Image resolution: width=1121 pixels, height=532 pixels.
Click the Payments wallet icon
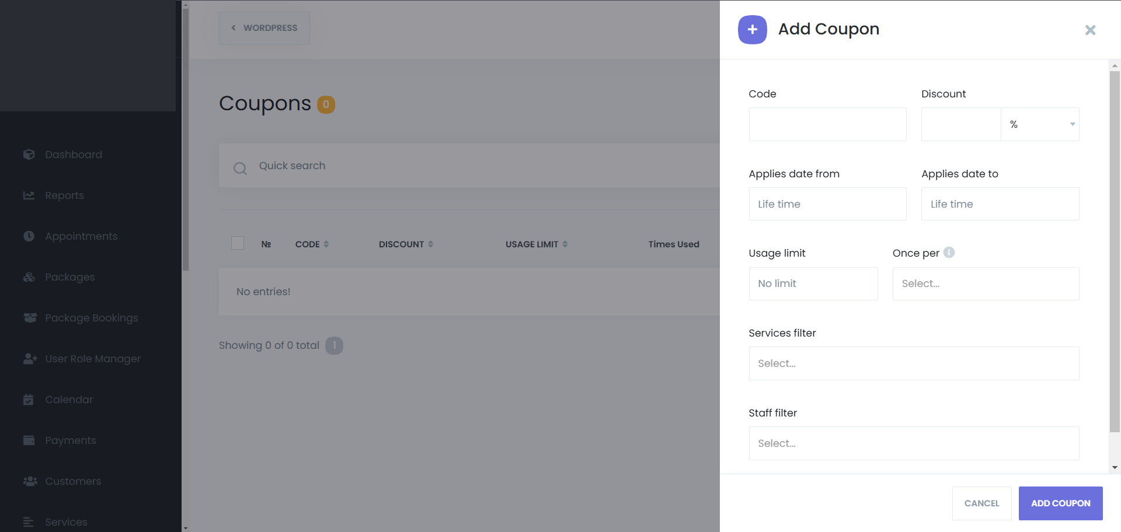coord(29,440)
